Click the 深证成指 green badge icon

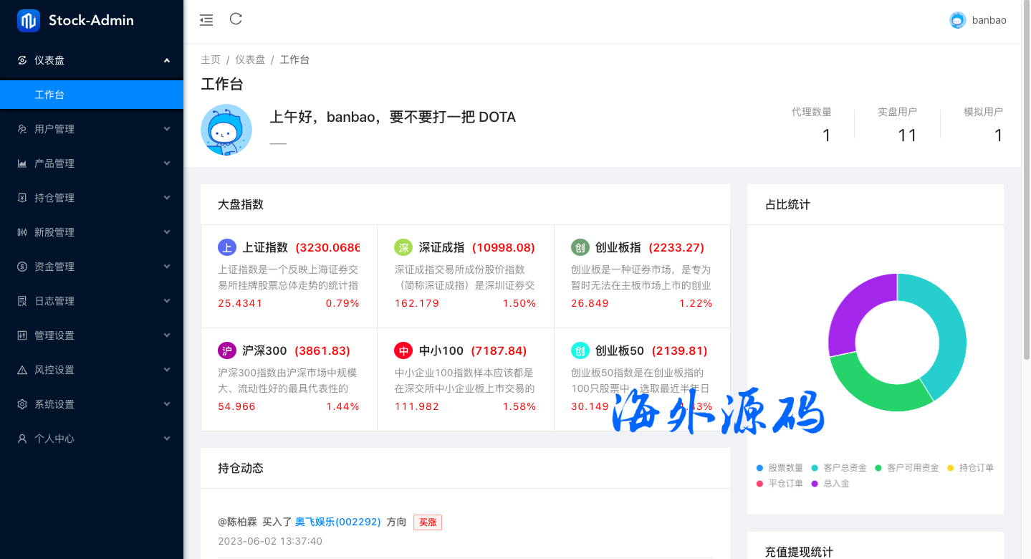(x=403, y=248)
